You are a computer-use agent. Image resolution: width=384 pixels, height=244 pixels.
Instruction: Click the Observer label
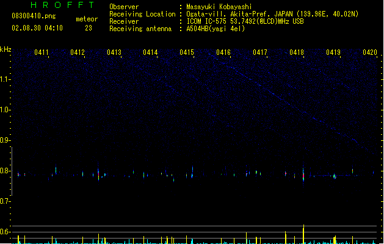(124, 7)
